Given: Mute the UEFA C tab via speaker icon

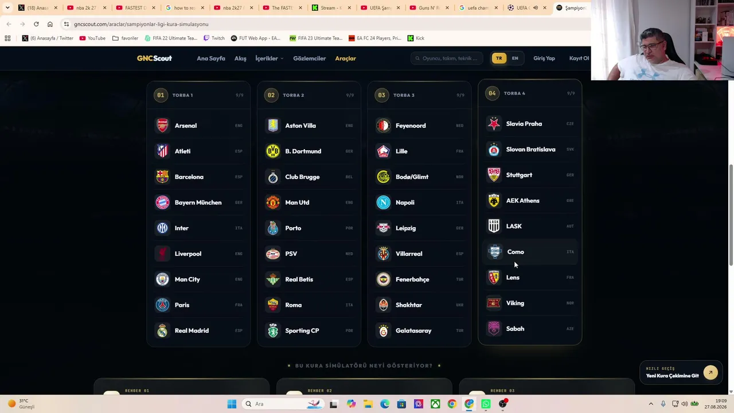Looking at the screenshot, I should click(536, 8).
